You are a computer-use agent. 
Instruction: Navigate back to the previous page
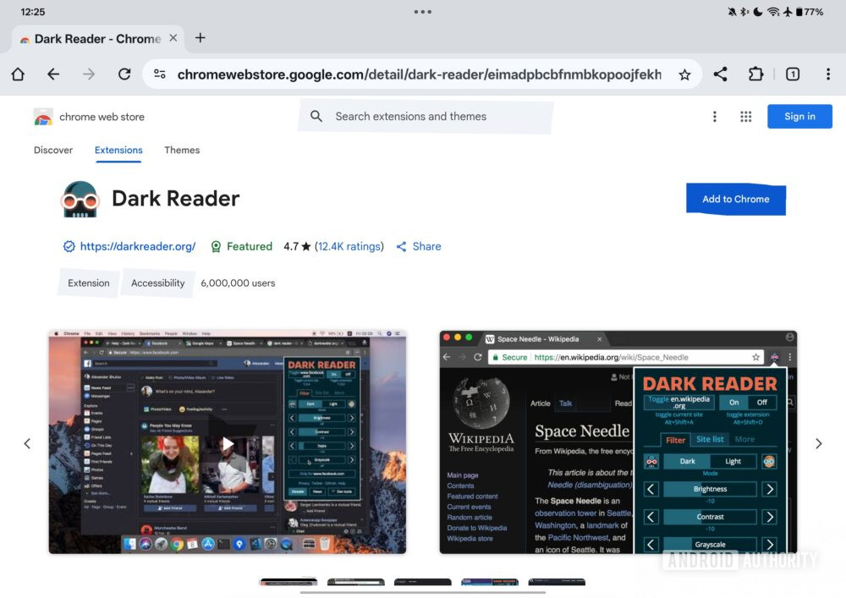pyautogui.click(x=52, y=74)
